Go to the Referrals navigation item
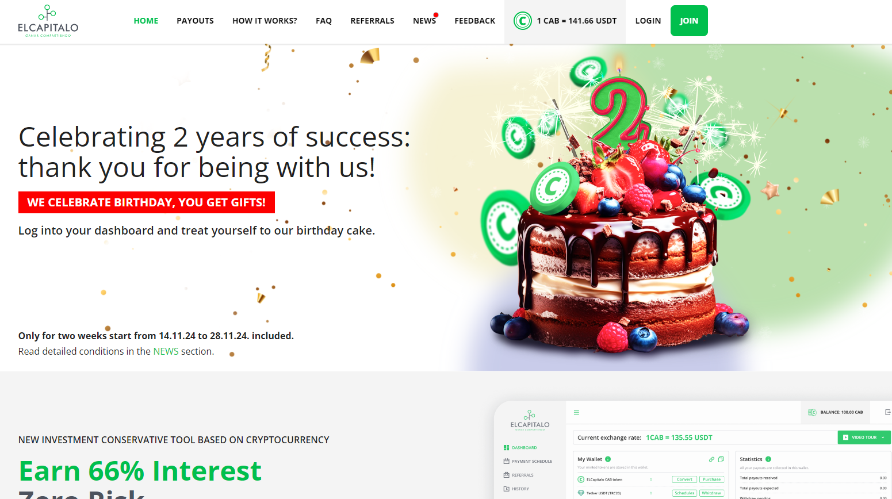This screenshot has width=892, height=499. [372, 21]
